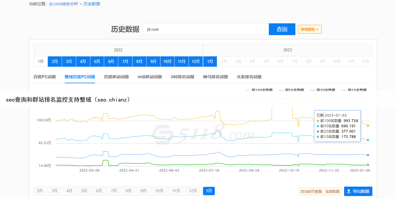Click the blue 前20名数量 endpoint dot on chart
This screenshot has width=396, height=199.
click(x=368, y=155)
